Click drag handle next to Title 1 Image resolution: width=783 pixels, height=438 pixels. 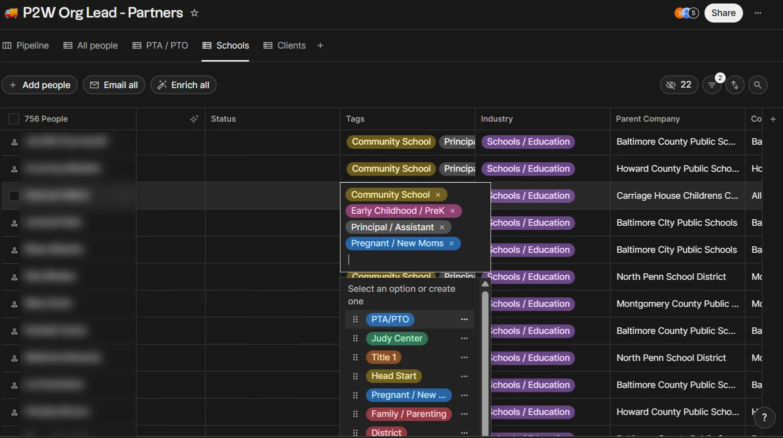pos(355,357)
